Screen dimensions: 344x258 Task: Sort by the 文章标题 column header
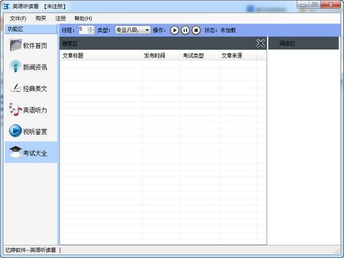click(101, 56)
